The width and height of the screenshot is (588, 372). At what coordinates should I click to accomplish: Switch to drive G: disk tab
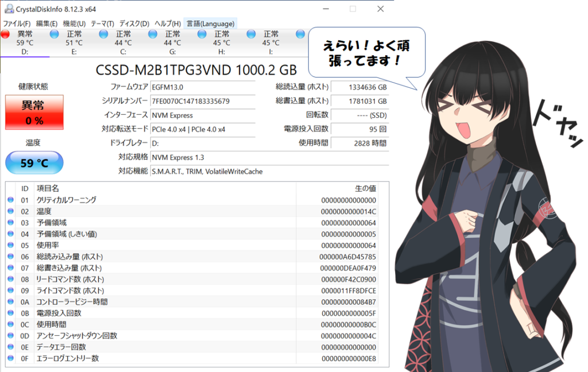(x=172, y=42)
